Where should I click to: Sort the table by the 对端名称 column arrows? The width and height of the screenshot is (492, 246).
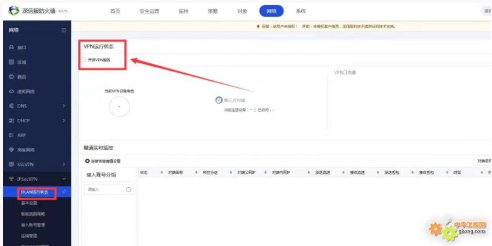pos(196,173)
